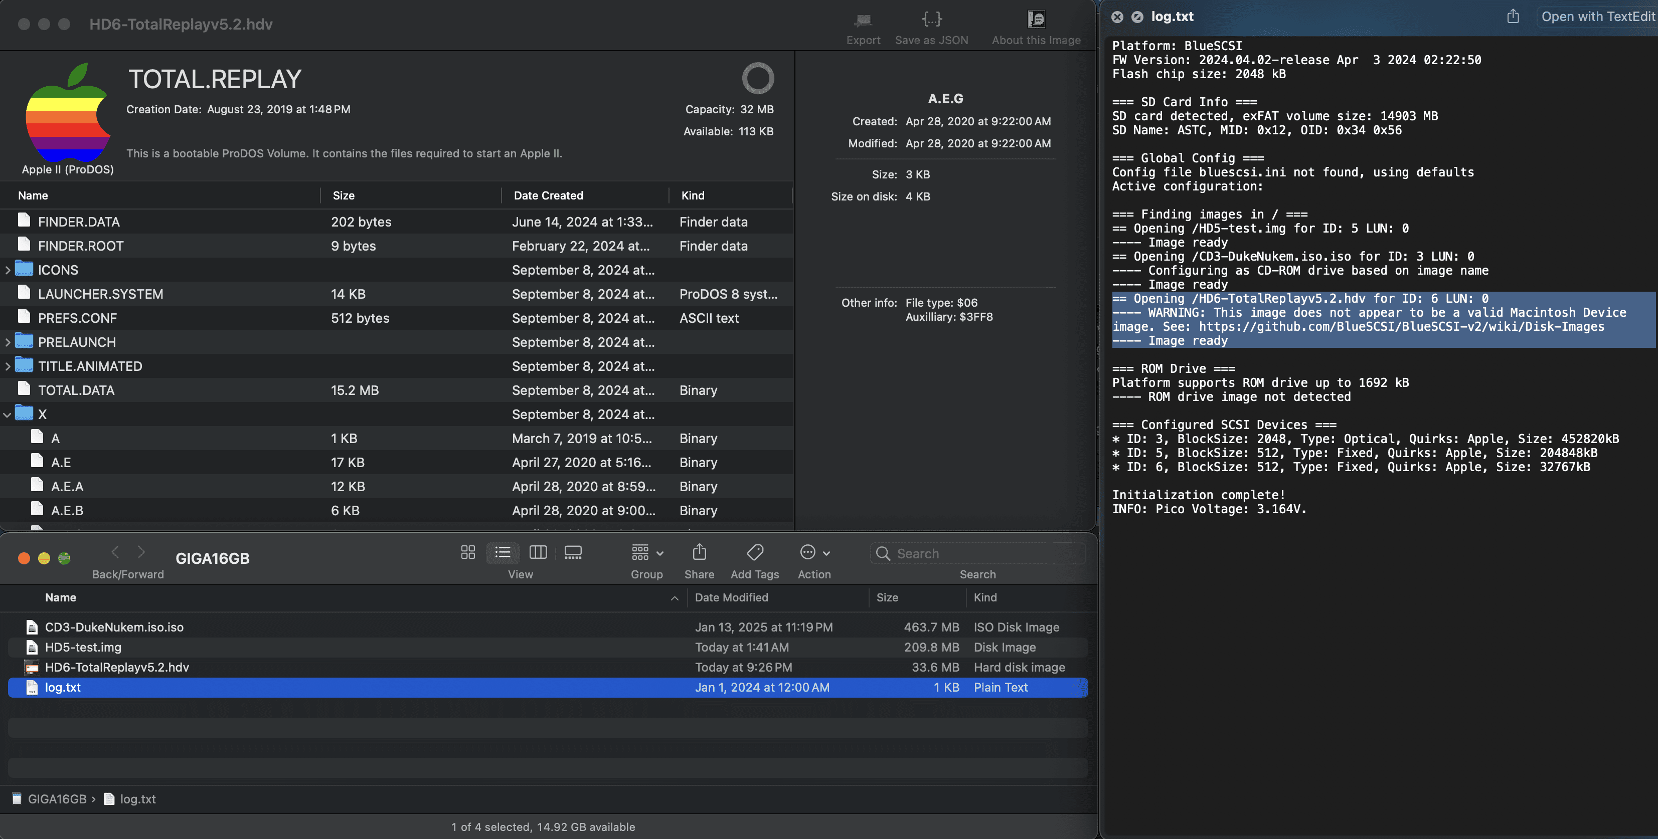
Task: Expand the TITLE.ANIMATED folder
Action: pyautogui.click(x=7, y=366)
